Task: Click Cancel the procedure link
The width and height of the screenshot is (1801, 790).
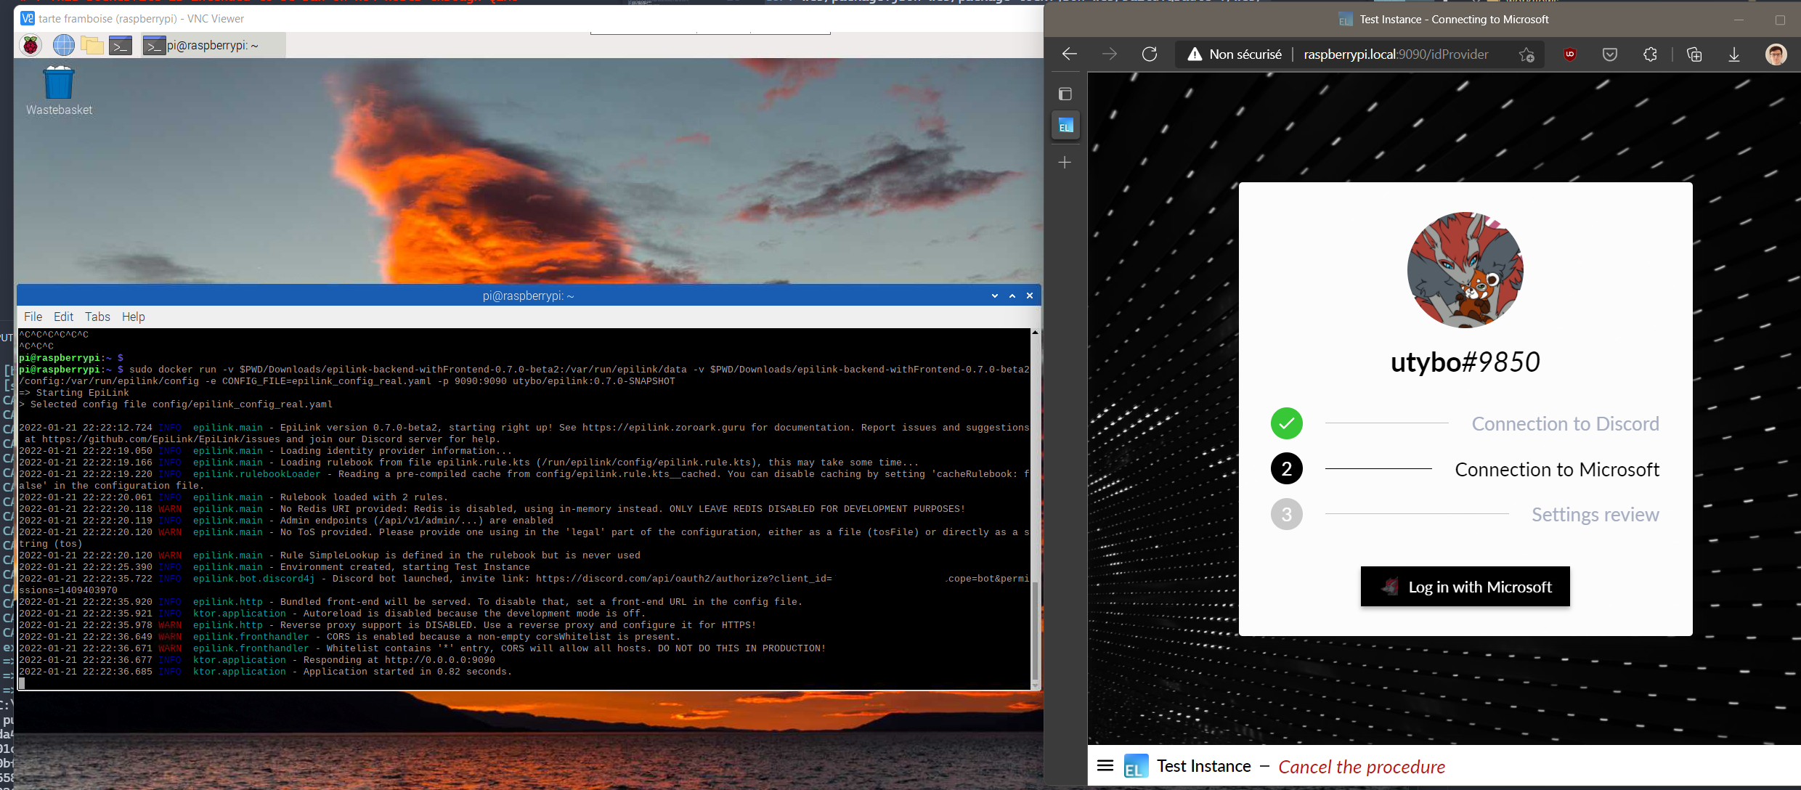Action: tap(1362, 767)
